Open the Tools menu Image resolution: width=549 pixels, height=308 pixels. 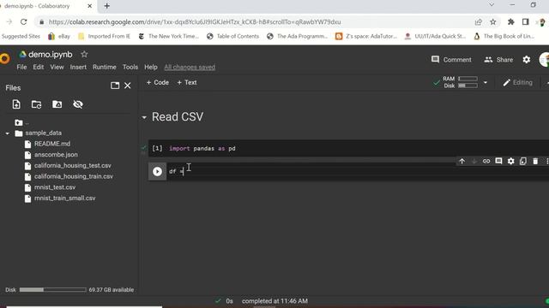[x=130, y=67]
